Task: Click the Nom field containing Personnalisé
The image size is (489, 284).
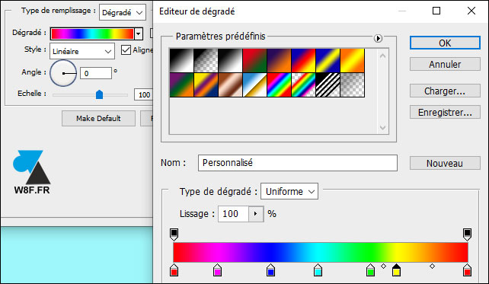Action: [x=298, y=163]
